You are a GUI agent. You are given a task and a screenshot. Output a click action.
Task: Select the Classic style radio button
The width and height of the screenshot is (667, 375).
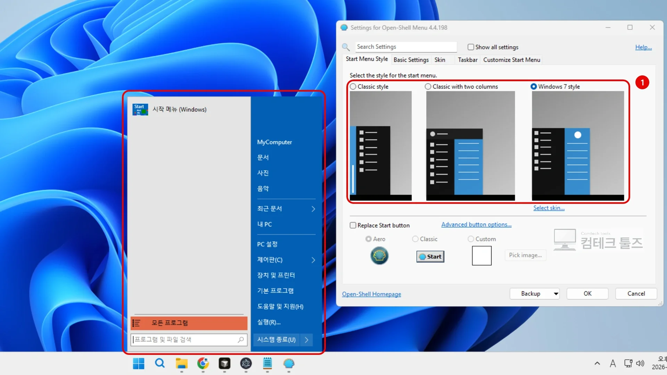353,86
